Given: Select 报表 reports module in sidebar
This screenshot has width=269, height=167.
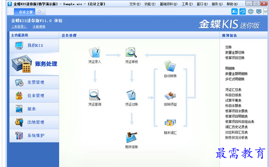Looking at the screenshot, I should point(34,109).
